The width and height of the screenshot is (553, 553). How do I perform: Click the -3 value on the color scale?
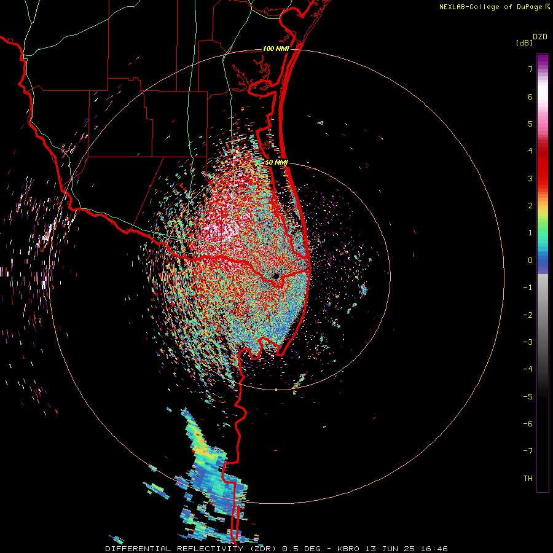pos(528,342)
